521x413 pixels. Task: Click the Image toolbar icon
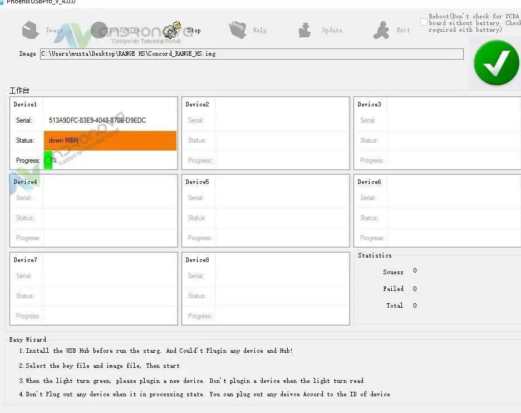pyautogui.click(x=31, y=30)
